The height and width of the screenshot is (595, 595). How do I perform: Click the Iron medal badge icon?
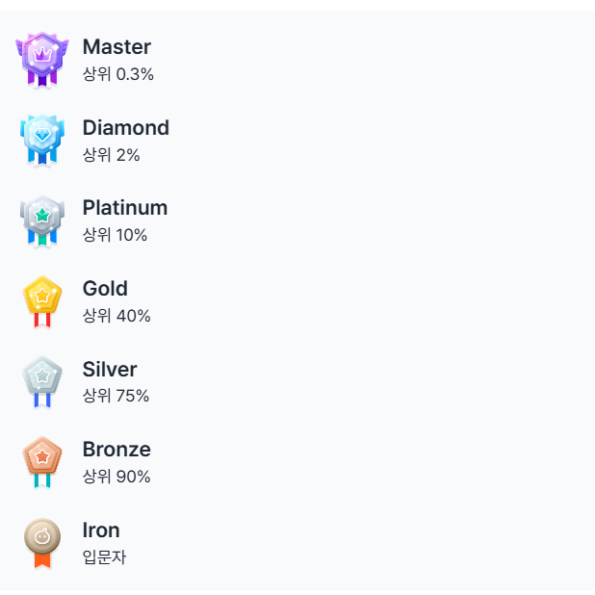pyautogui.click(x=42, y=540)
